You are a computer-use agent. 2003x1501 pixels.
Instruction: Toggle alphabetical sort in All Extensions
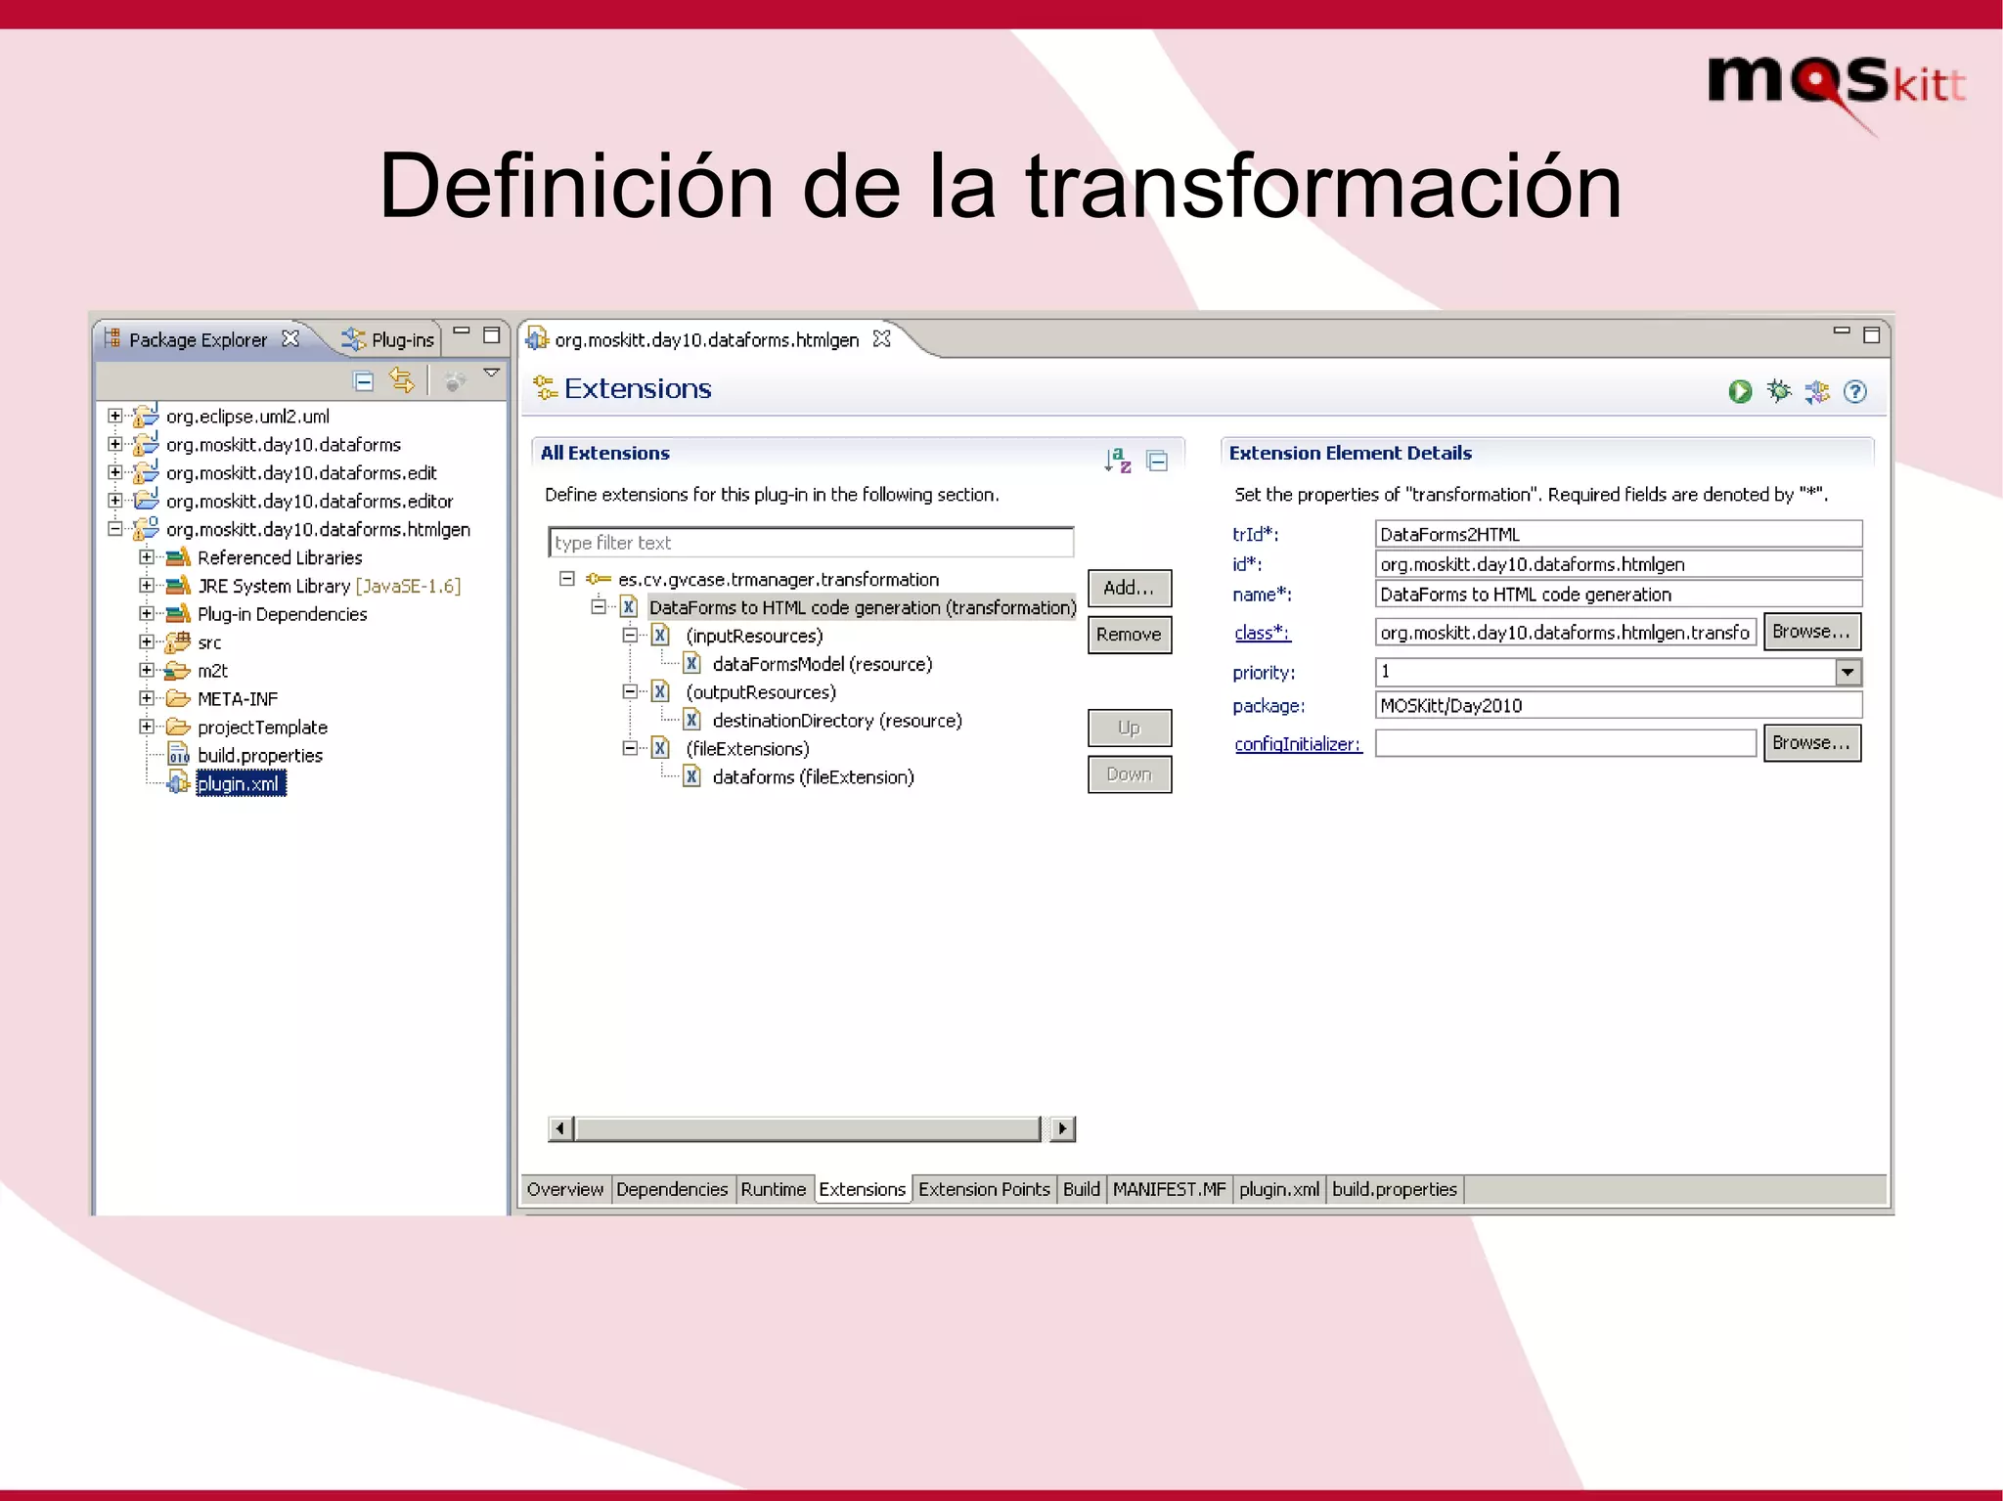click(1118, 460)
